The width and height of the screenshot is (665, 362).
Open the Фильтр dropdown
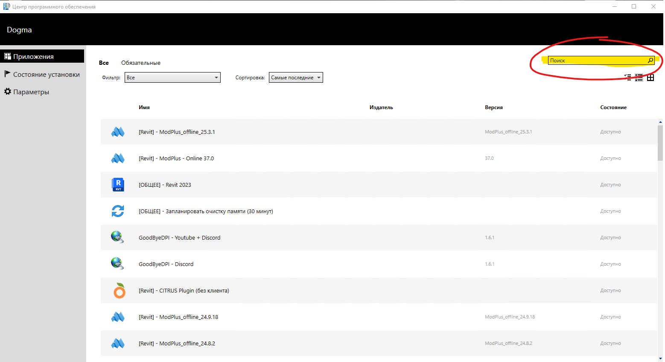pos(172,78)
